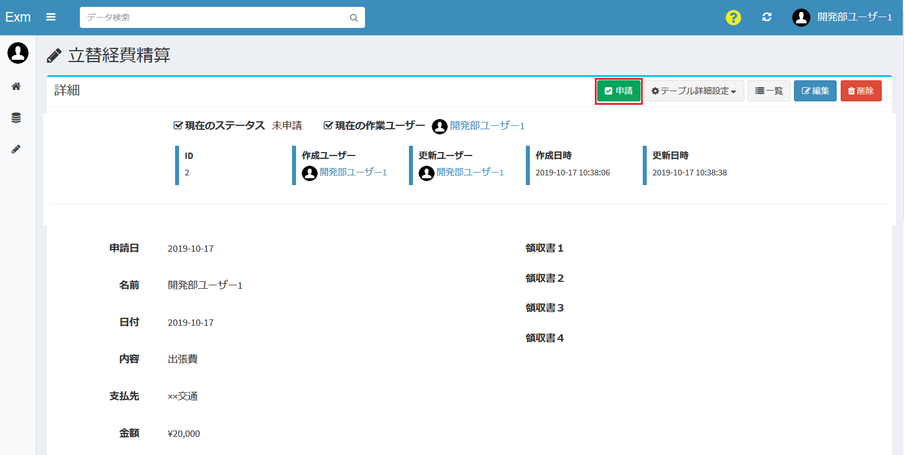Open the home icon in sidebar
904x455 pixels.
(16, 87)
